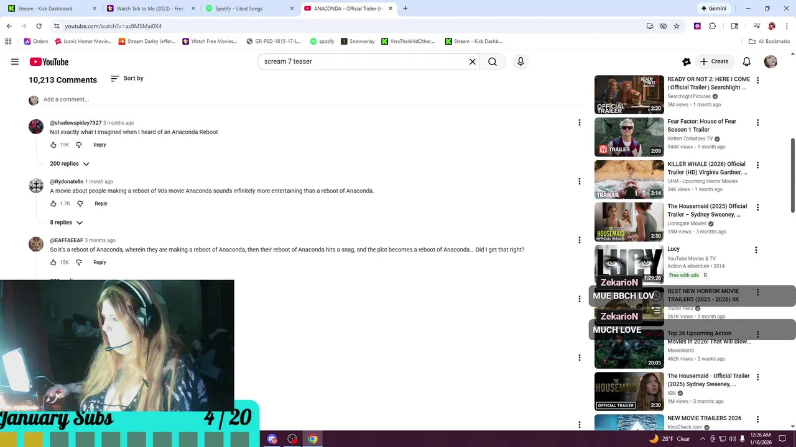This screenshot has height=447, width=796.
Task: Open the YouTube account avatar menu
Action: [x=771, y=61]
